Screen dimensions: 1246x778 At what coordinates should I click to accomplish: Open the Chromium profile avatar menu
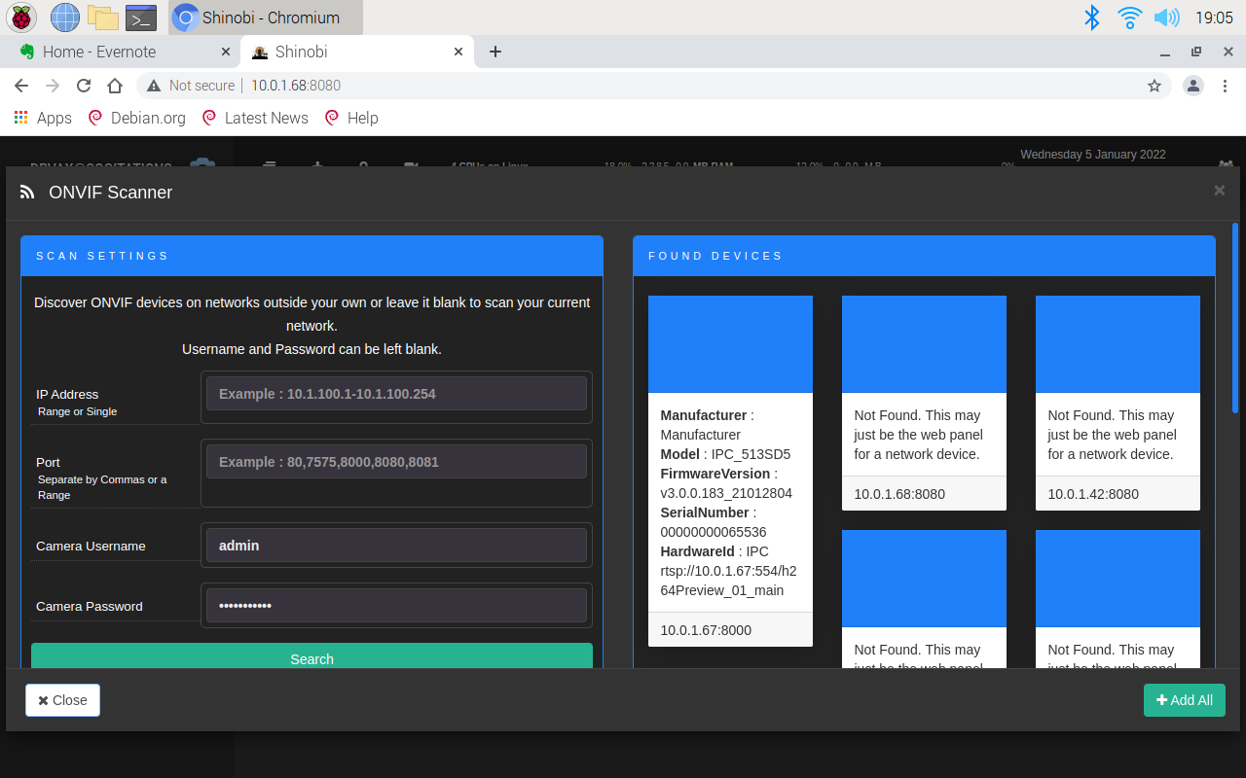coord(1192,86)
